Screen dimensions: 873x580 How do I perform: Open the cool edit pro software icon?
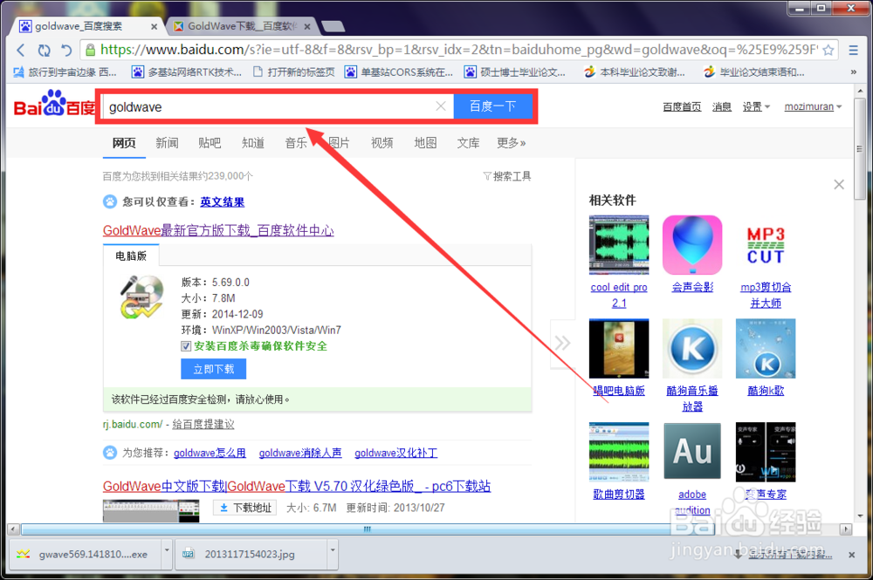[619, 245]
